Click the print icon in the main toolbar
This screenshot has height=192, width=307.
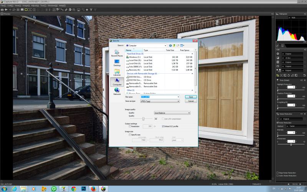click(2, 10)
